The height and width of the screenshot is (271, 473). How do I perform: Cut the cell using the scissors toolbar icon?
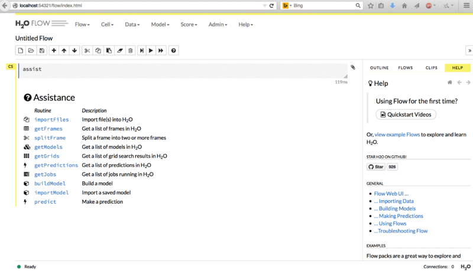click(x=87, y=51)
